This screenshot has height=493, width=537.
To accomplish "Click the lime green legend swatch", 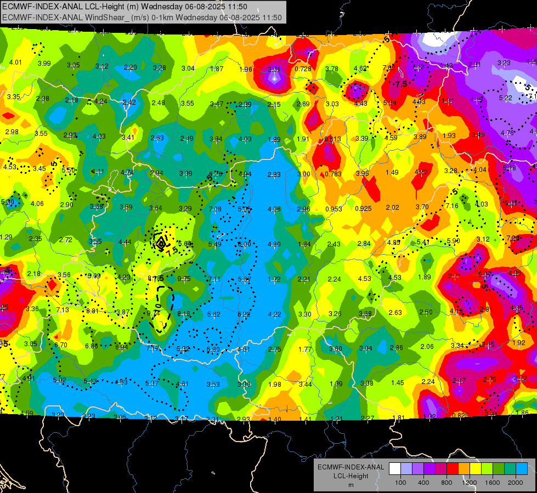I will [x=487, y=469].
